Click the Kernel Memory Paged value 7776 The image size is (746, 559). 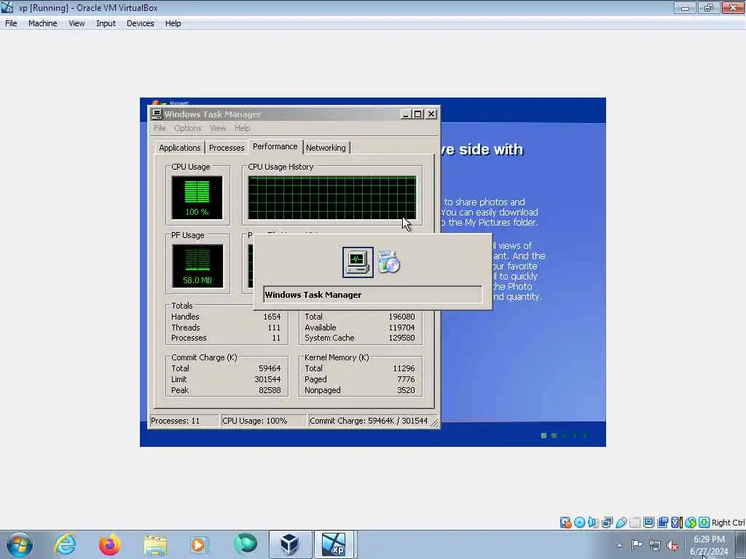coord(406,379)
